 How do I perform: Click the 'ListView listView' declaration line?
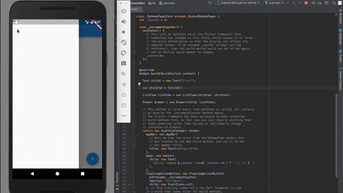coord(187,95)
